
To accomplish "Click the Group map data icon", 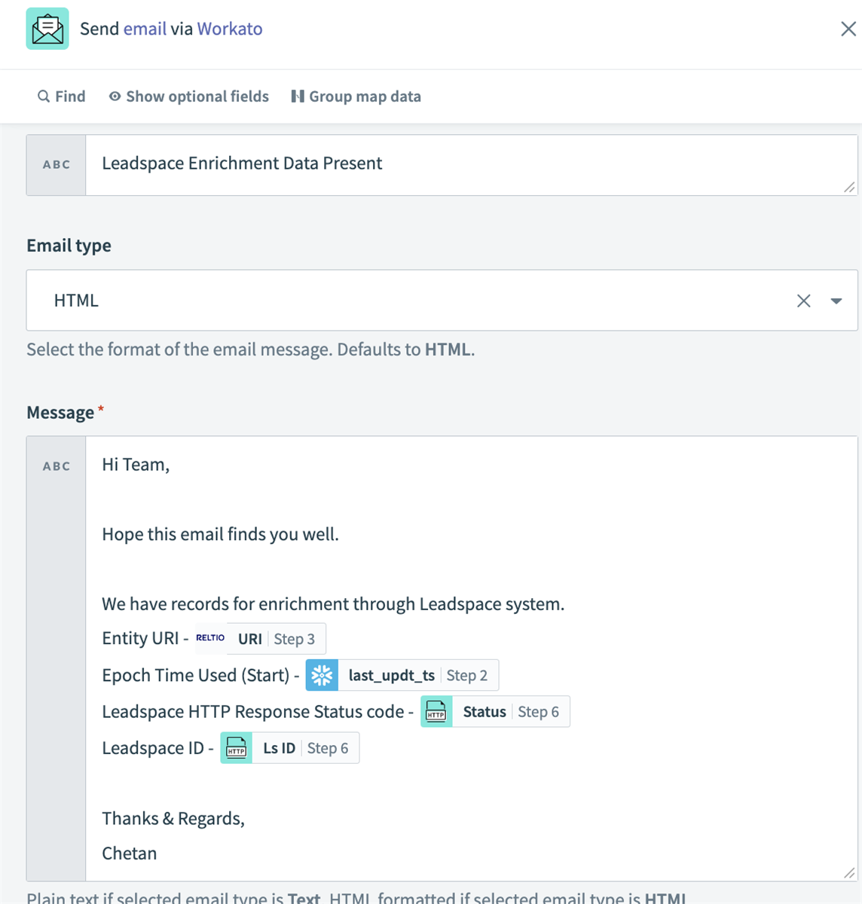I will pos(298,96).
